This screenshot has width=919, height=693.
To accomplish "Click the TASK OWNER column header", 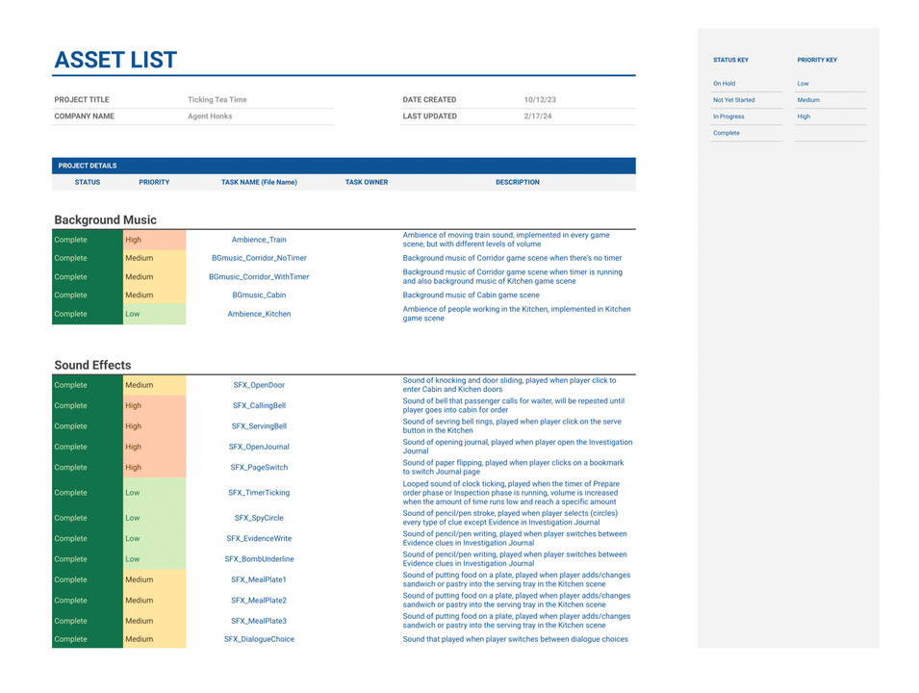I will click(367, 182).
